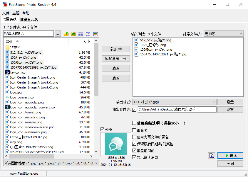
Task: Click the browse folder path ellipsis button
Action: click(58, 34)
